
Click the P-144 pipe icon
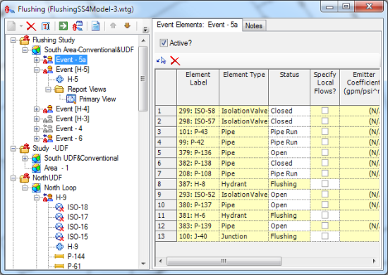pos(59,257)
